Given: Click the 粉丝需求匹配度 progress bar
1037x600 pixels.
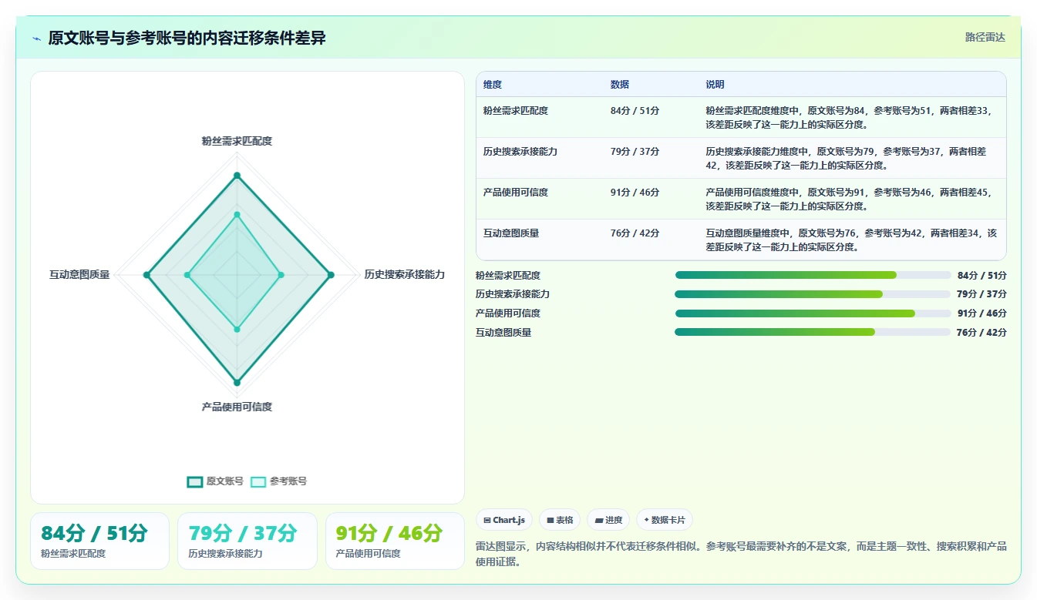Looking at the screenshot, I should (813, 275).
